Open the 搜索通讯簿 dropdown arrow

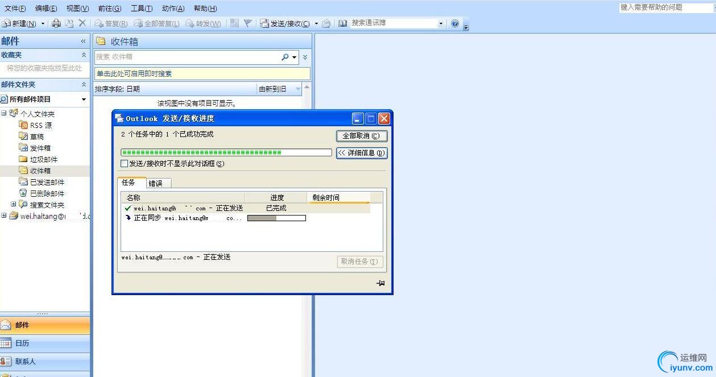[441, 23]
